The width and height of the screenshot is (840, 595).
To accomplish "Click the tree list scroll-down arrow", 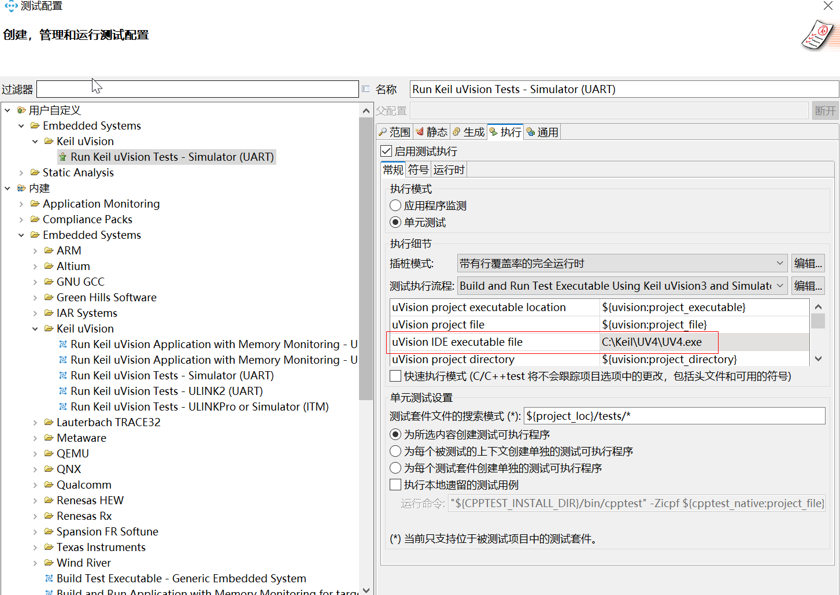I will click(x=366, y=589).
